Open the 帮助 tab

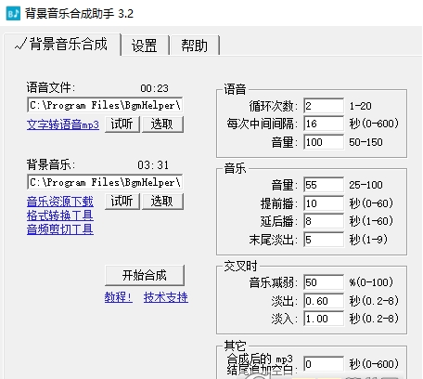click(x=195, y=46)
